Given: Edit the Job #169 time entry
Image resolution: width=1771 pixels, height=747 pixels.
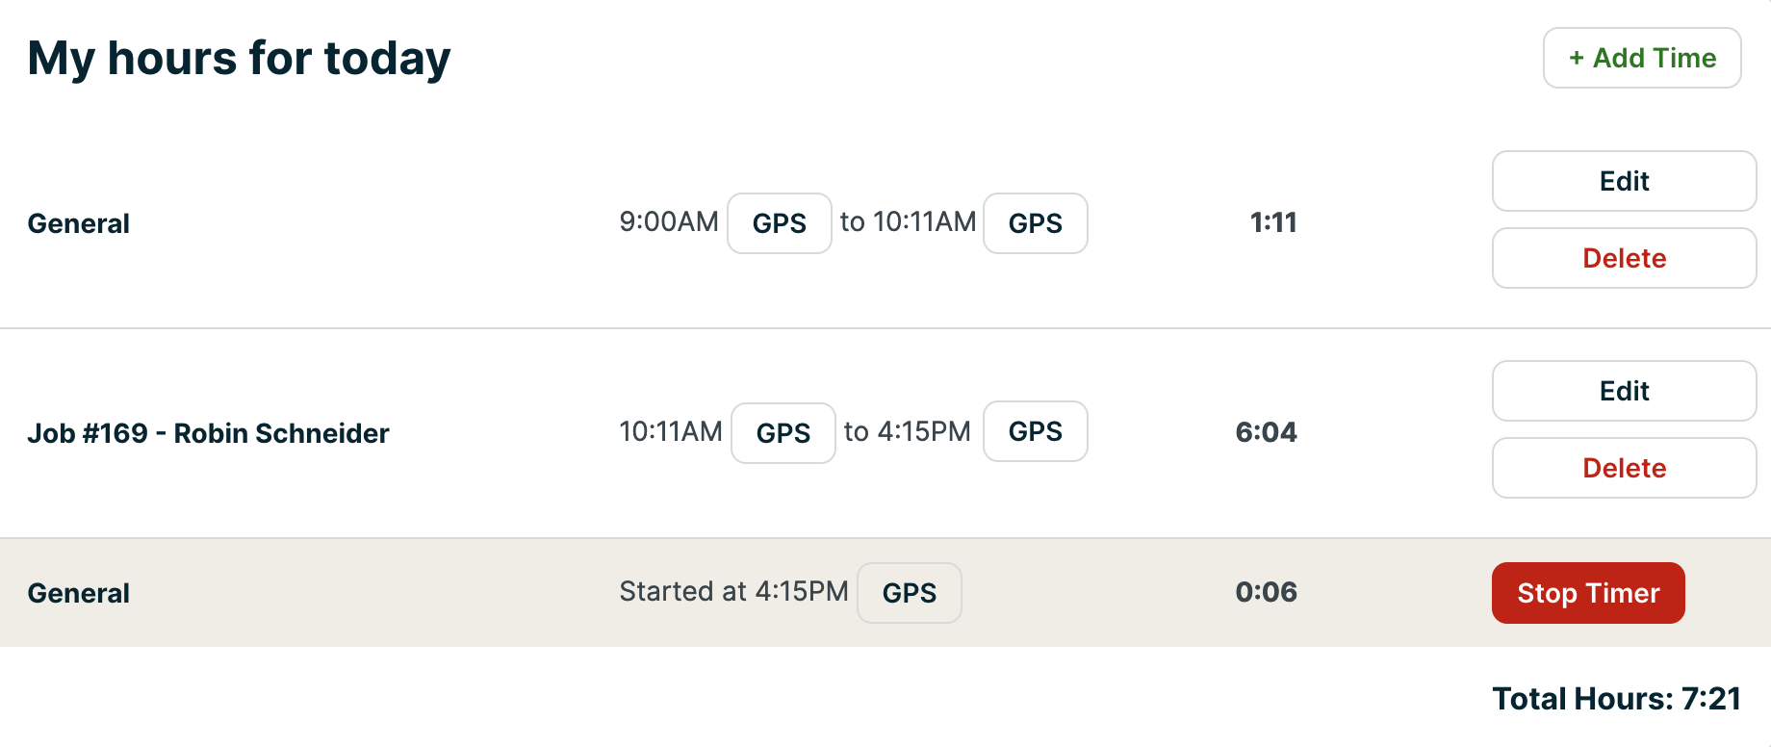Looking at the screenshot, I should [1624, 391].
